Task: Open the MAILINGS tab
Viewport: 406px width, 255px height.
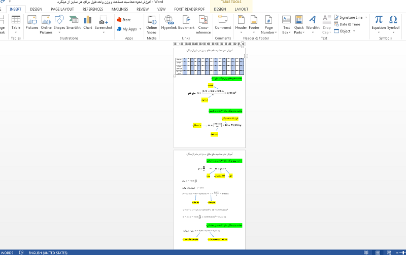Action: 120,9
